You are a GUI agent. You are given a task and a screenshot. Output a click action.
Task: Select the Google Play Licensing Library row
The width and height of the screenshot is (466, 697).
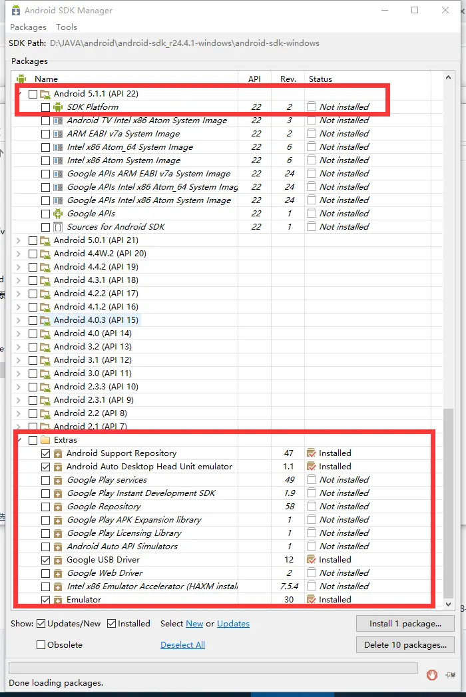coord(222,533)
